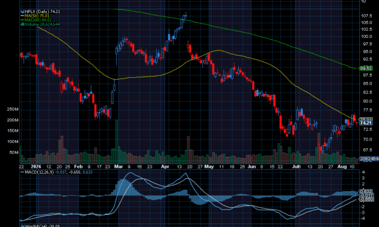Click the Aug month label on date axis
This screenshot has height=227, width=379.
[342, 167]
